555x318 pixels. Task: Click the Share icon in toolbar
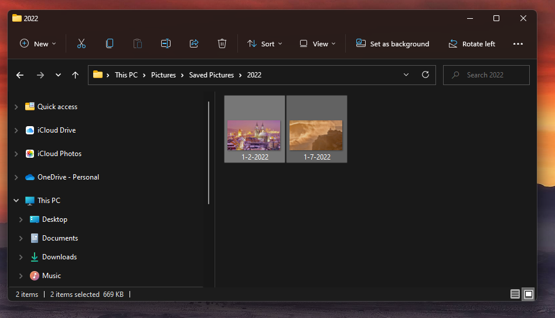click(x=193, y=43)
